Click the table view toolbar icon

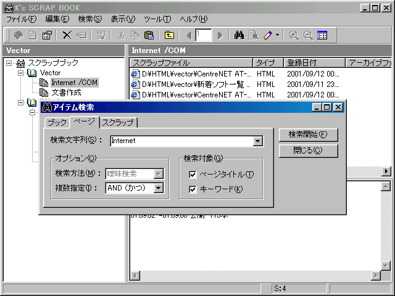(x=322, y=35)
